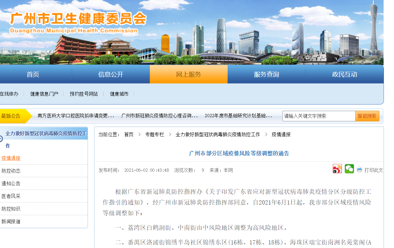394x248 pixels.
Task: Select 网上服务 navigation tab
Action: point(189,74)
